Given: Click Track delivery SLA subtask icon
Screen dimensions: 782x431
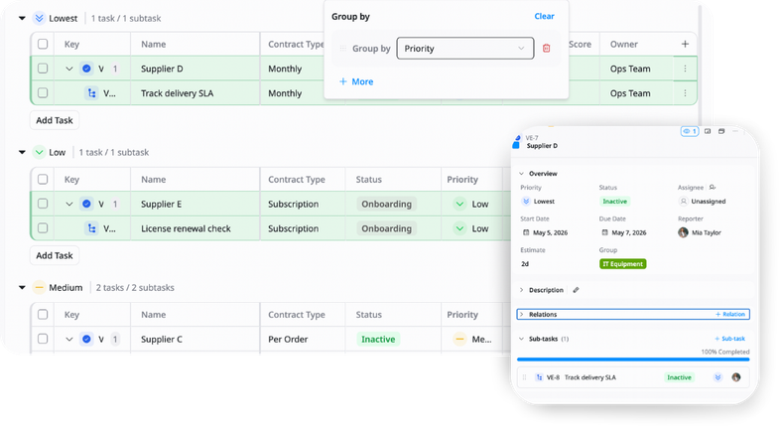Looking at the screenshot, I should (91, 92).
